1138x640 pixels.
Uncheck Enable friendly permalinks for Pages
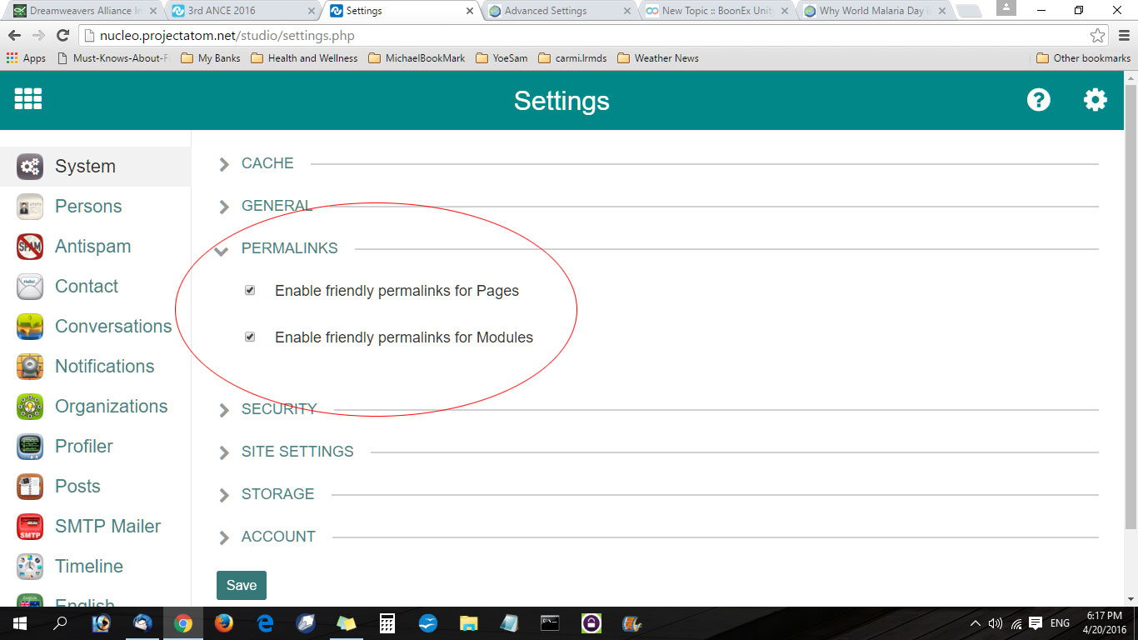(x=249, y=290)
